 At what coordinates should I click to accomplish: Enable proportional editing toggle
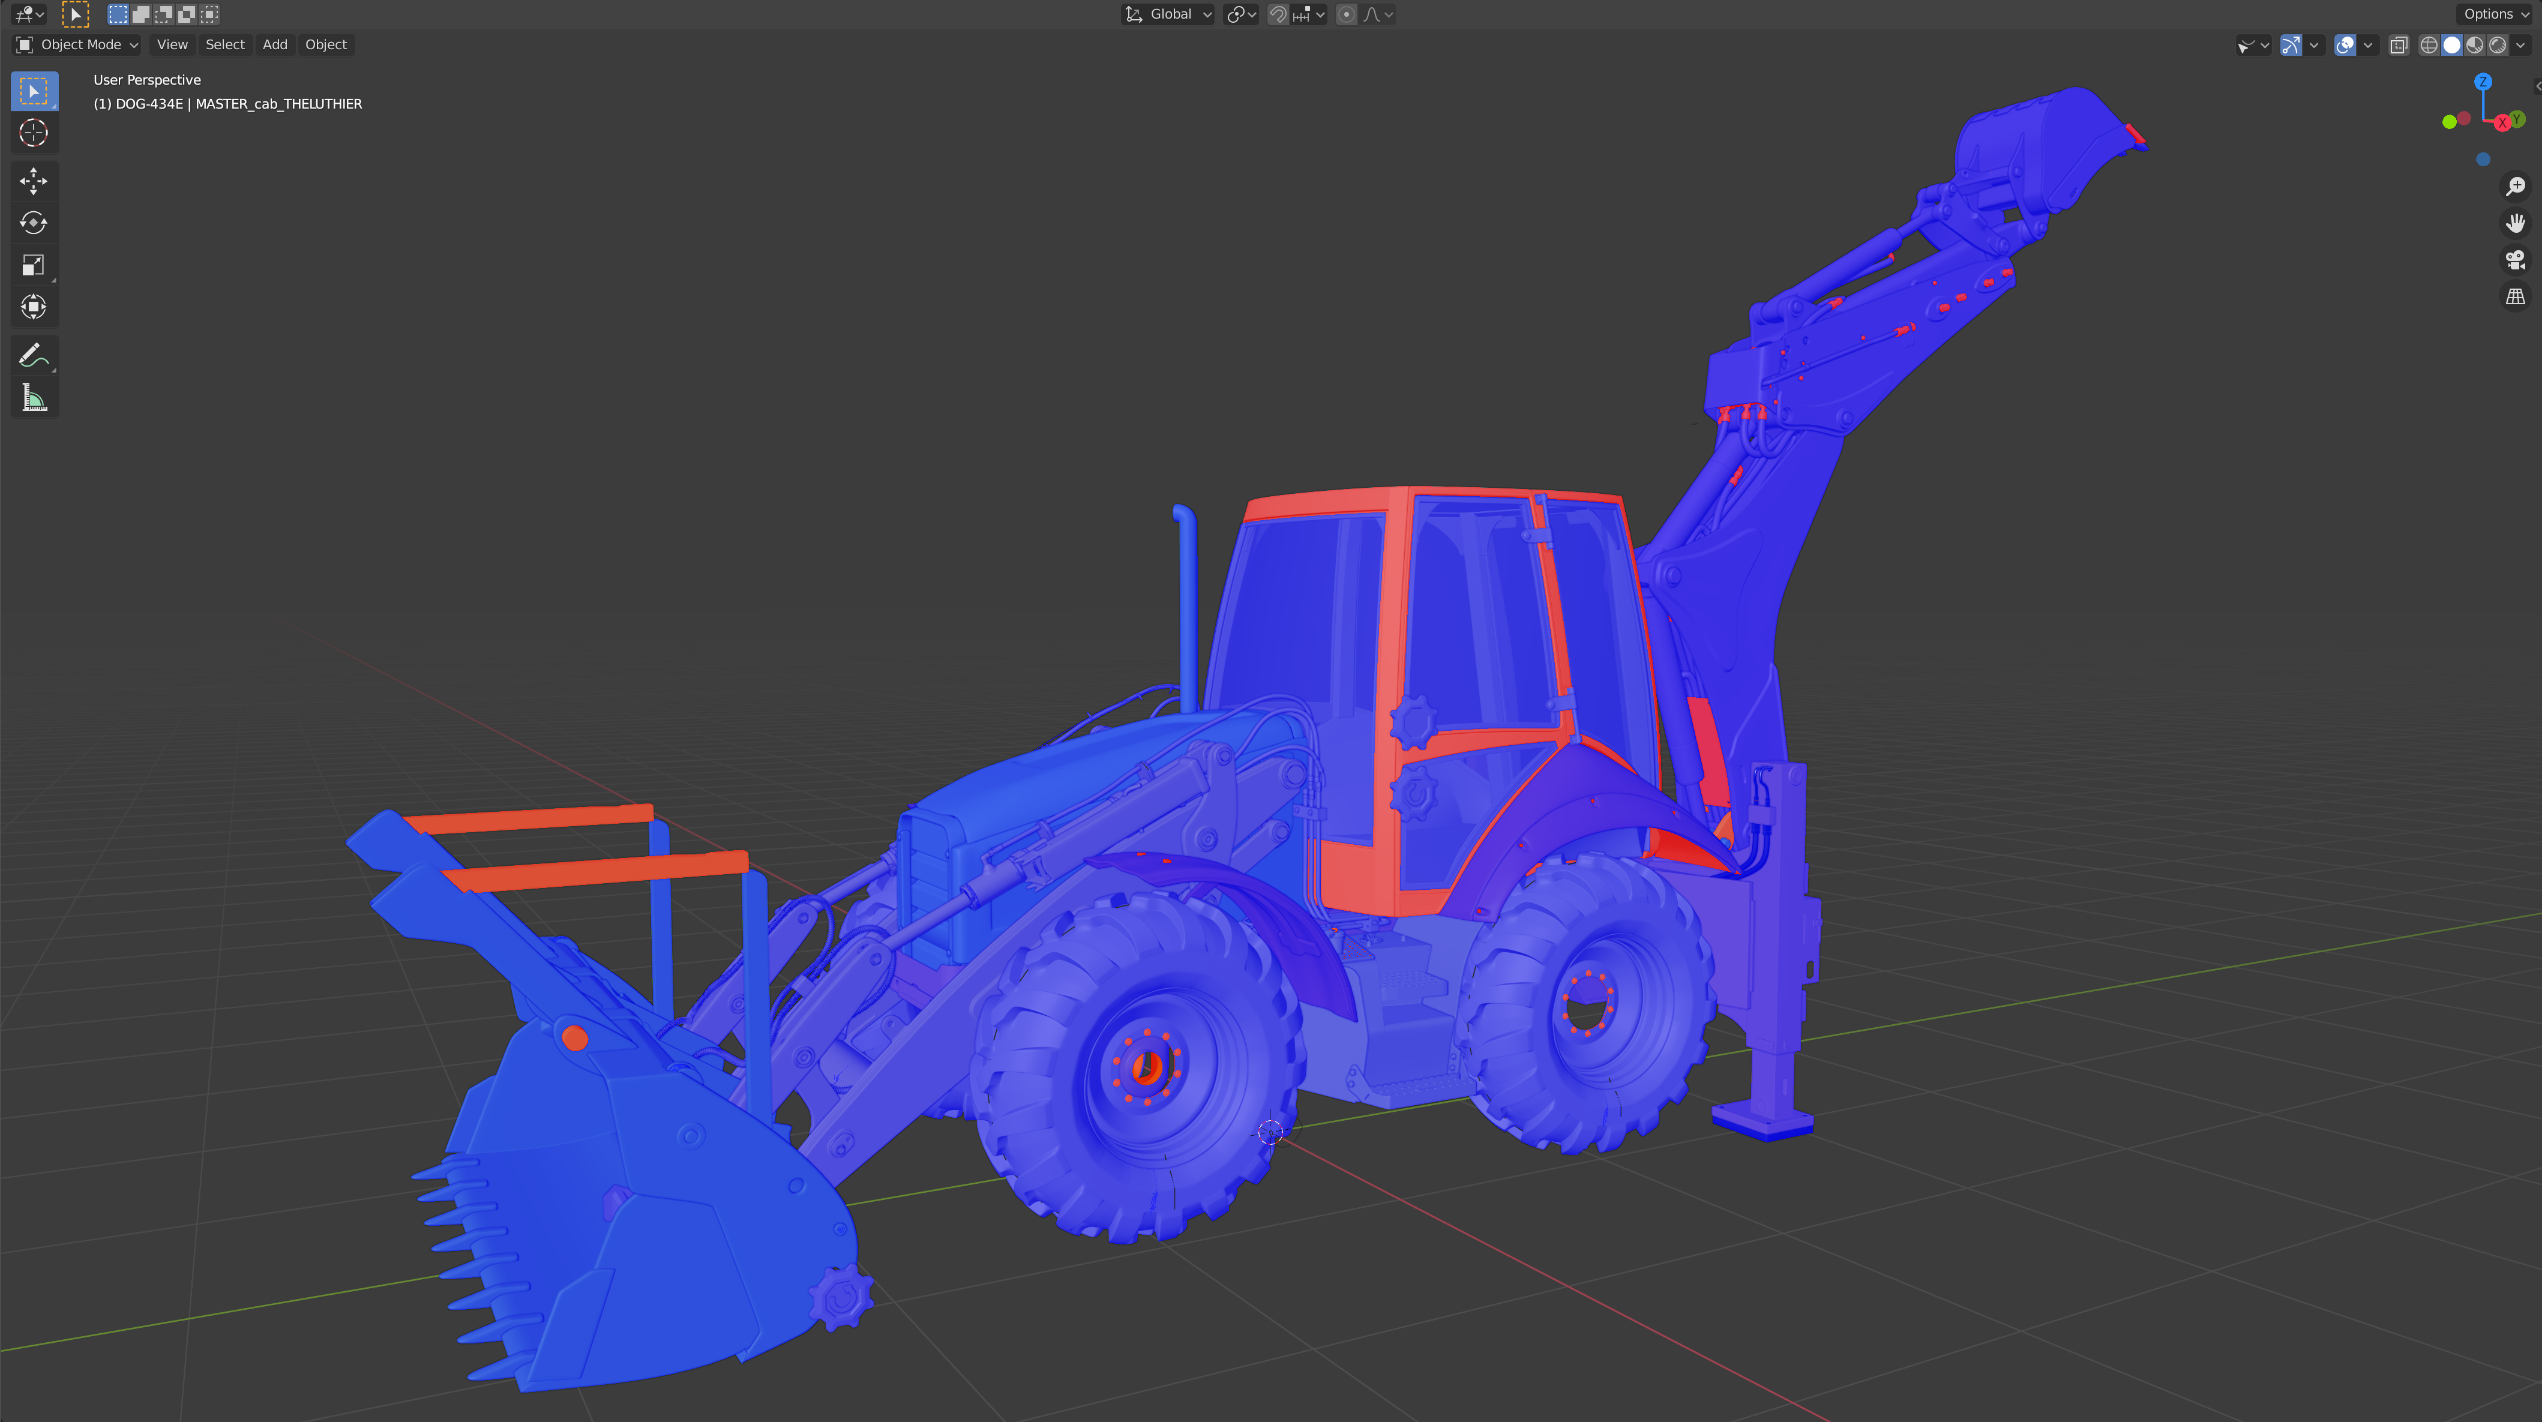click(x=1346, y=15)
